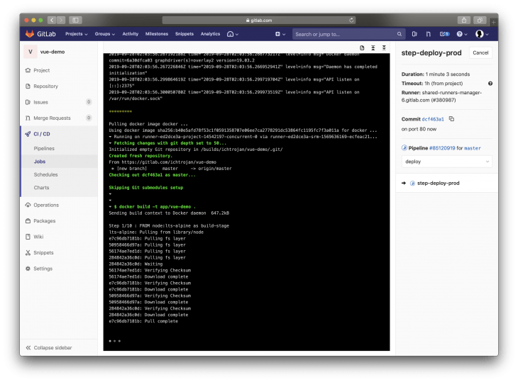Show the raw job log

[x=362, y=47]
